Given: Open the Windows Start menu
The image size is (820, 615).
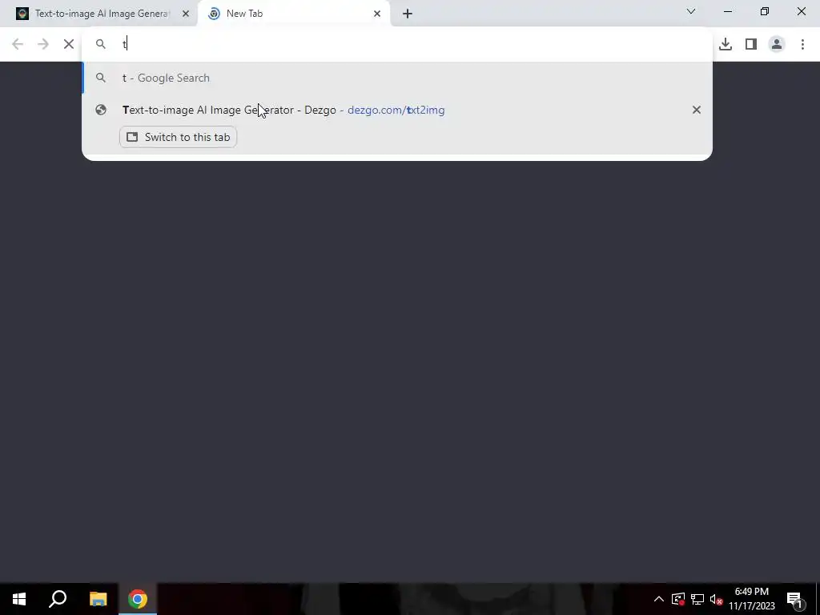Looking at the screenshot, I should (19, 599).
